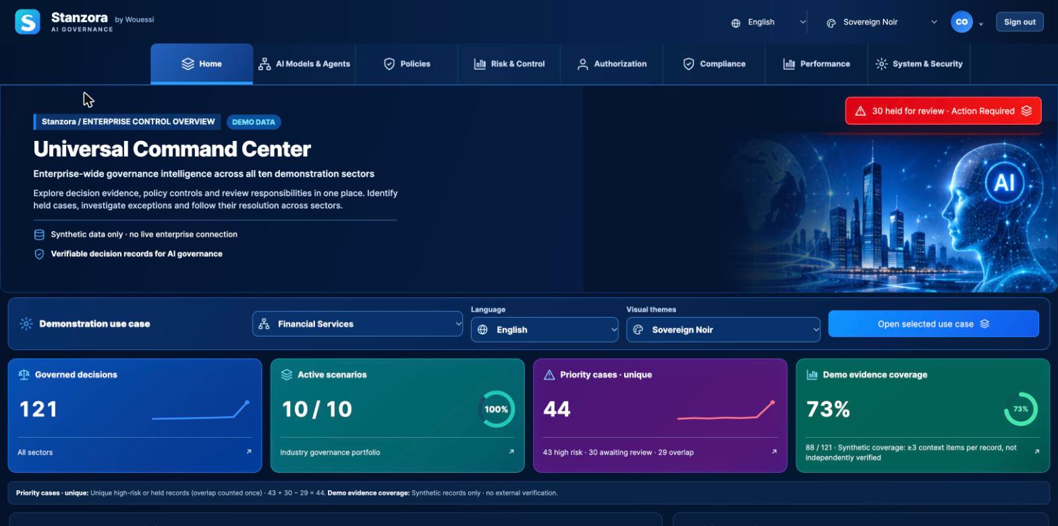Open the Authorization tab

coord(612,64)
